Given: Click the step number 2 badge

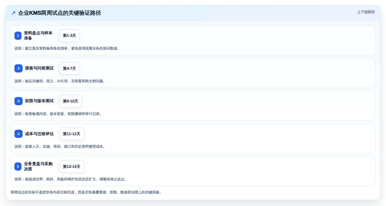Looking at the screenshot, I should 19,68.
